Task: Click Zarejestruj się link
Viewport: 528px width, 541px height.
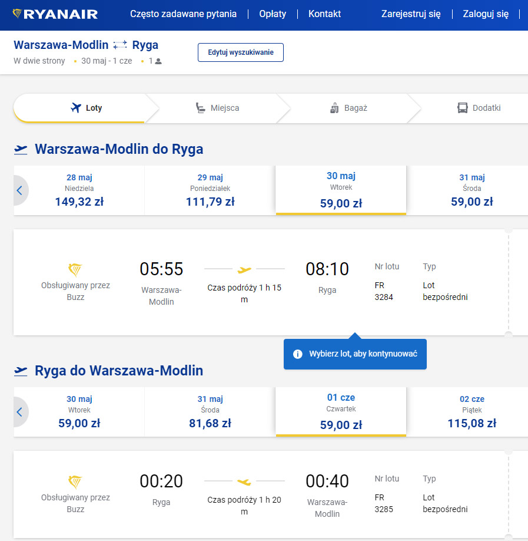Action: (411, 14)
